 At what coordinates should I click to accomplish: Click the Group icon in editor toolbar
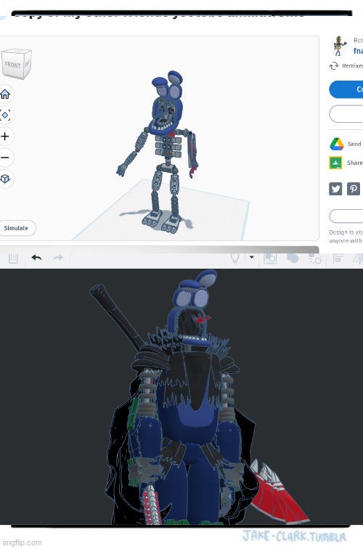point(270,259)
